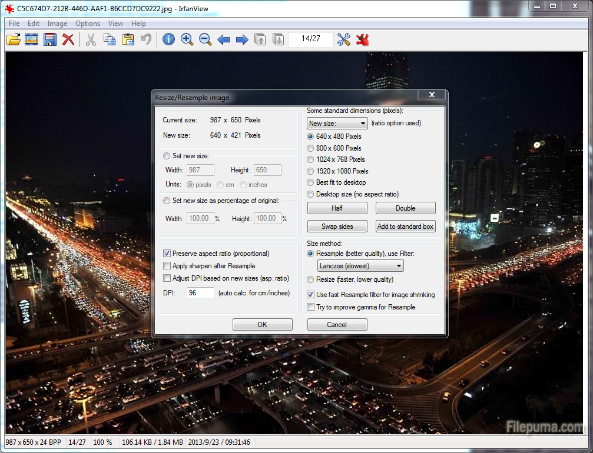
Task: Click the Save floppy disk icon
Action: [x=50, y=39]
